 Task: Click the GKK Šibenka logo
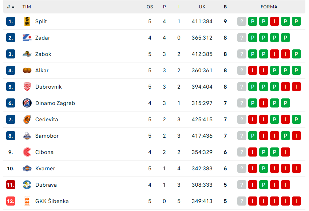[x=27, y=201]
